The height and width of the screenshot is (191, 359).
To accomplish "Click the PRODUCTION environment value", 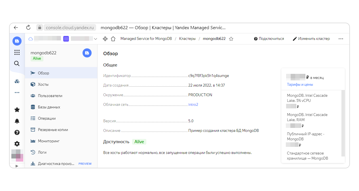I will [x=200, y=95].
